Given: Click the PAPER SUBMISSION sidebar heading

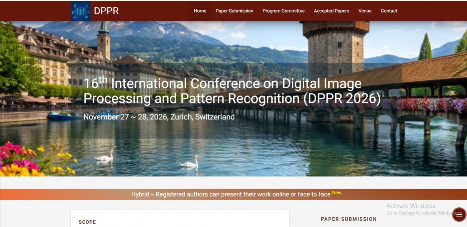Looking at the screenshot, I should pyautogui.click(x=349, y=219).
